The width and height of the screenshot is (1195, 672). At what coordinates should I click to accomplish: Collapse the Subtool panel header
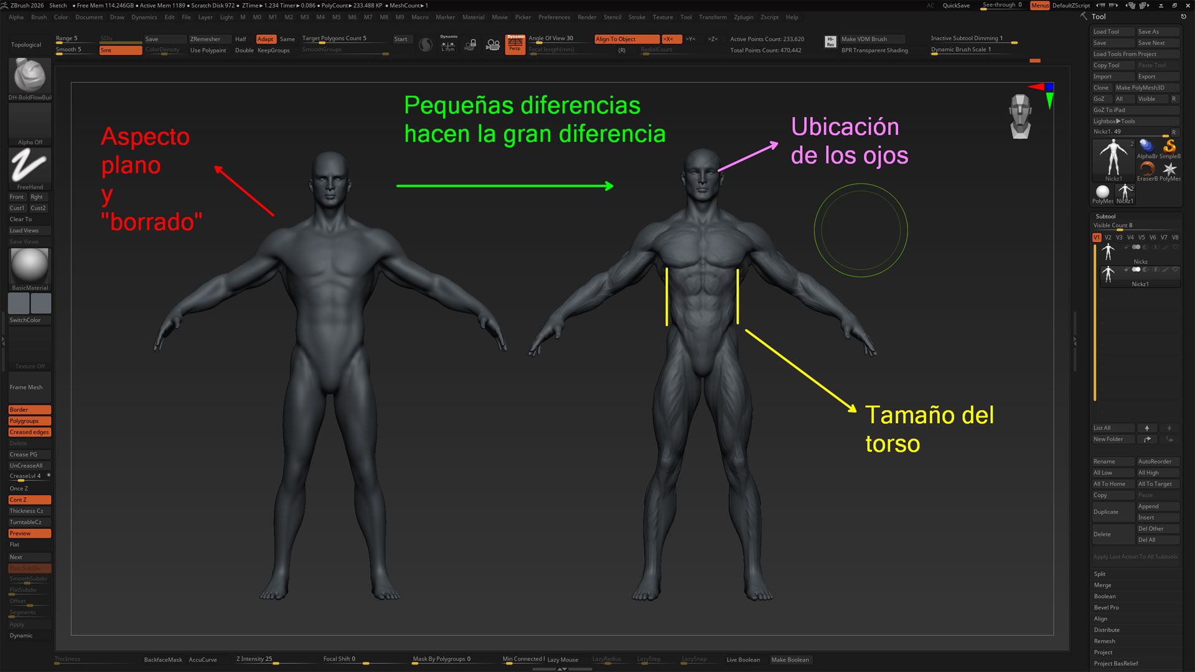tap(1105, 216)
